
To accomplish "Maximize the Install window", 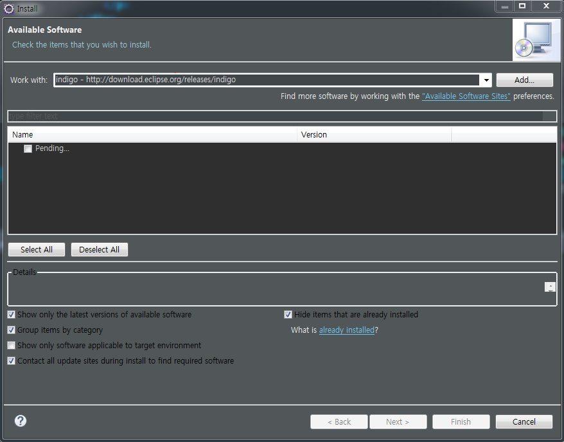I will pyautogui.click(x=522, y=6).
